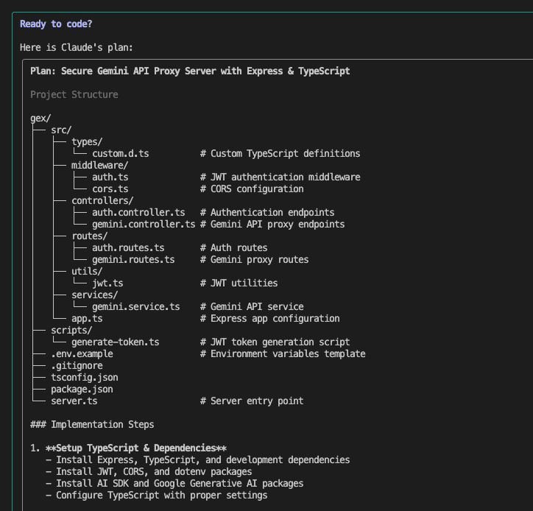The image size is (533, 511).
Task: Select auth.ts in the middleware folder
Action: click(x=110, y=177)
